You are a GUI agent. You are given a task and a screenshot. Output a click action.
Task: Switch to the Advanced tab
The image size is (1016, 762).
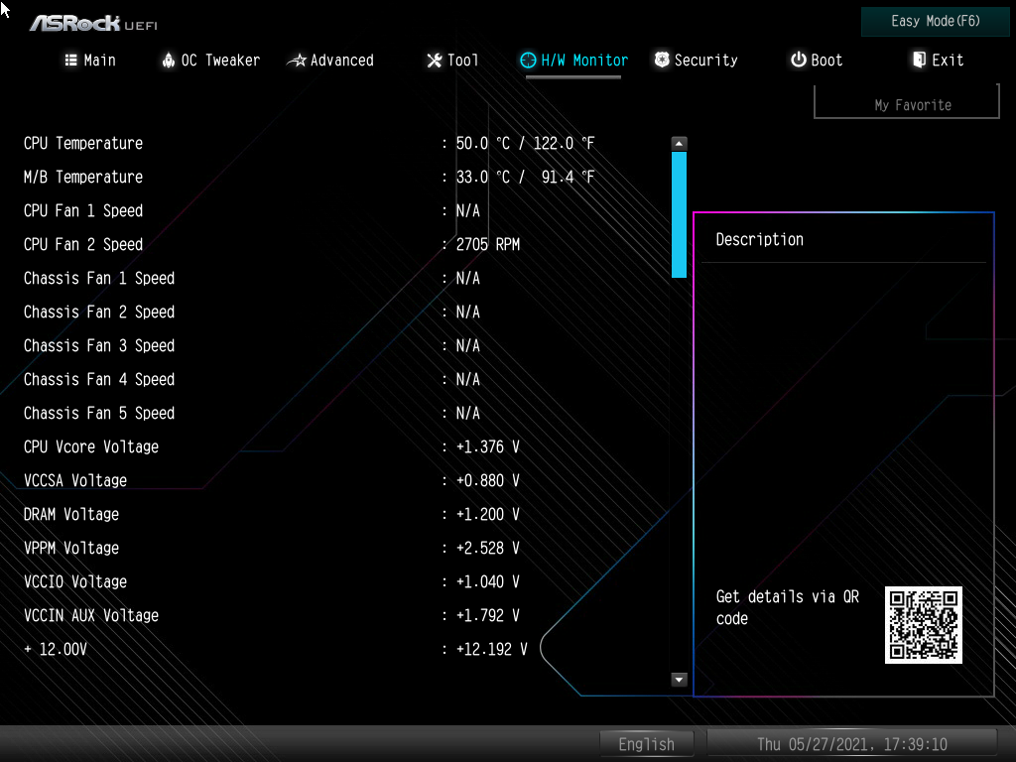click(340, 61)
